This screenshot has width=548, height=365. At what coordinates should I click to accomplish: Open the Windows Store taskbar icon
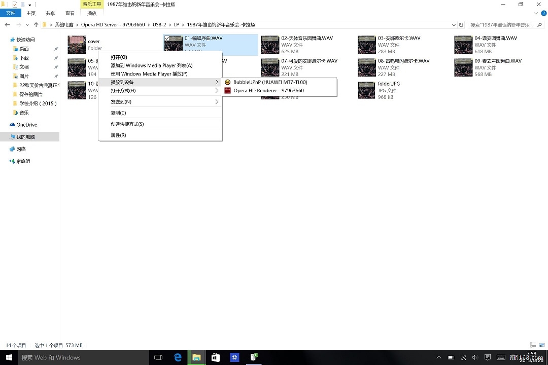(x=216, y=357)
